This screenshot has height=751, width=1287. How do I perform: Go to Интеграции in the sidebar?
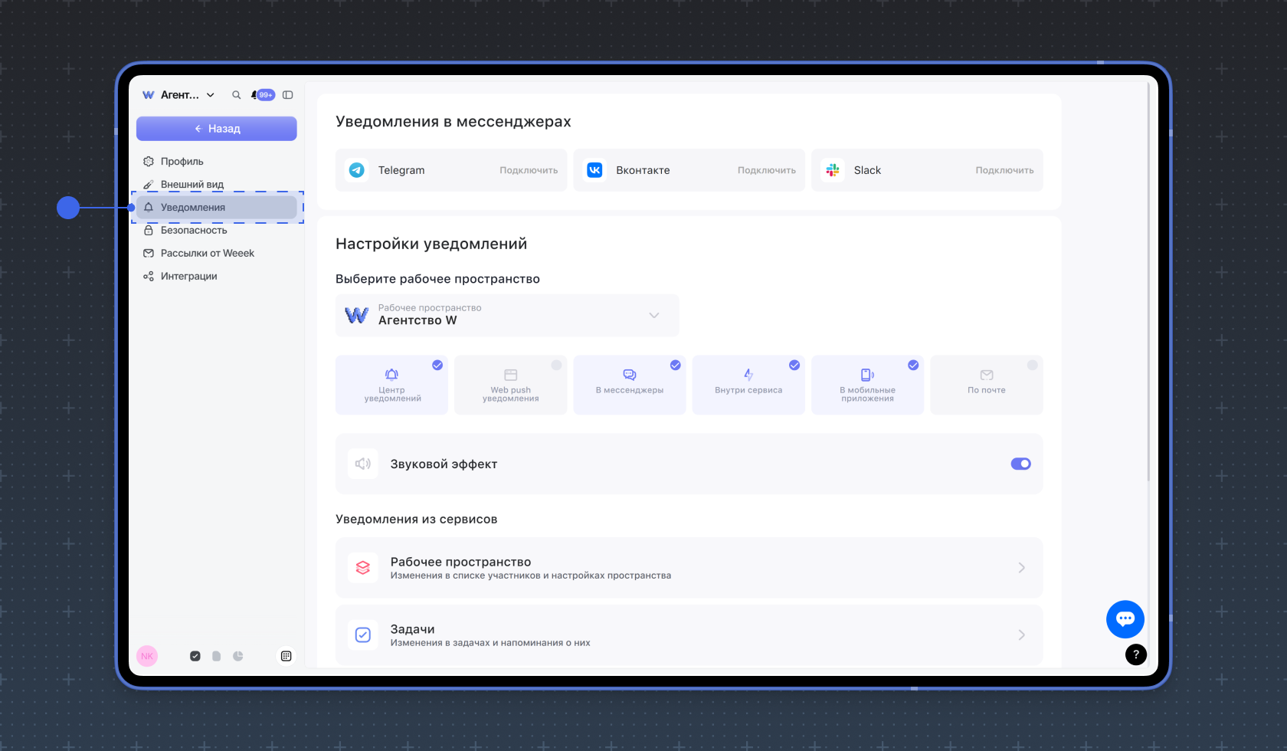pyautogui.click(x=188, y=276)
